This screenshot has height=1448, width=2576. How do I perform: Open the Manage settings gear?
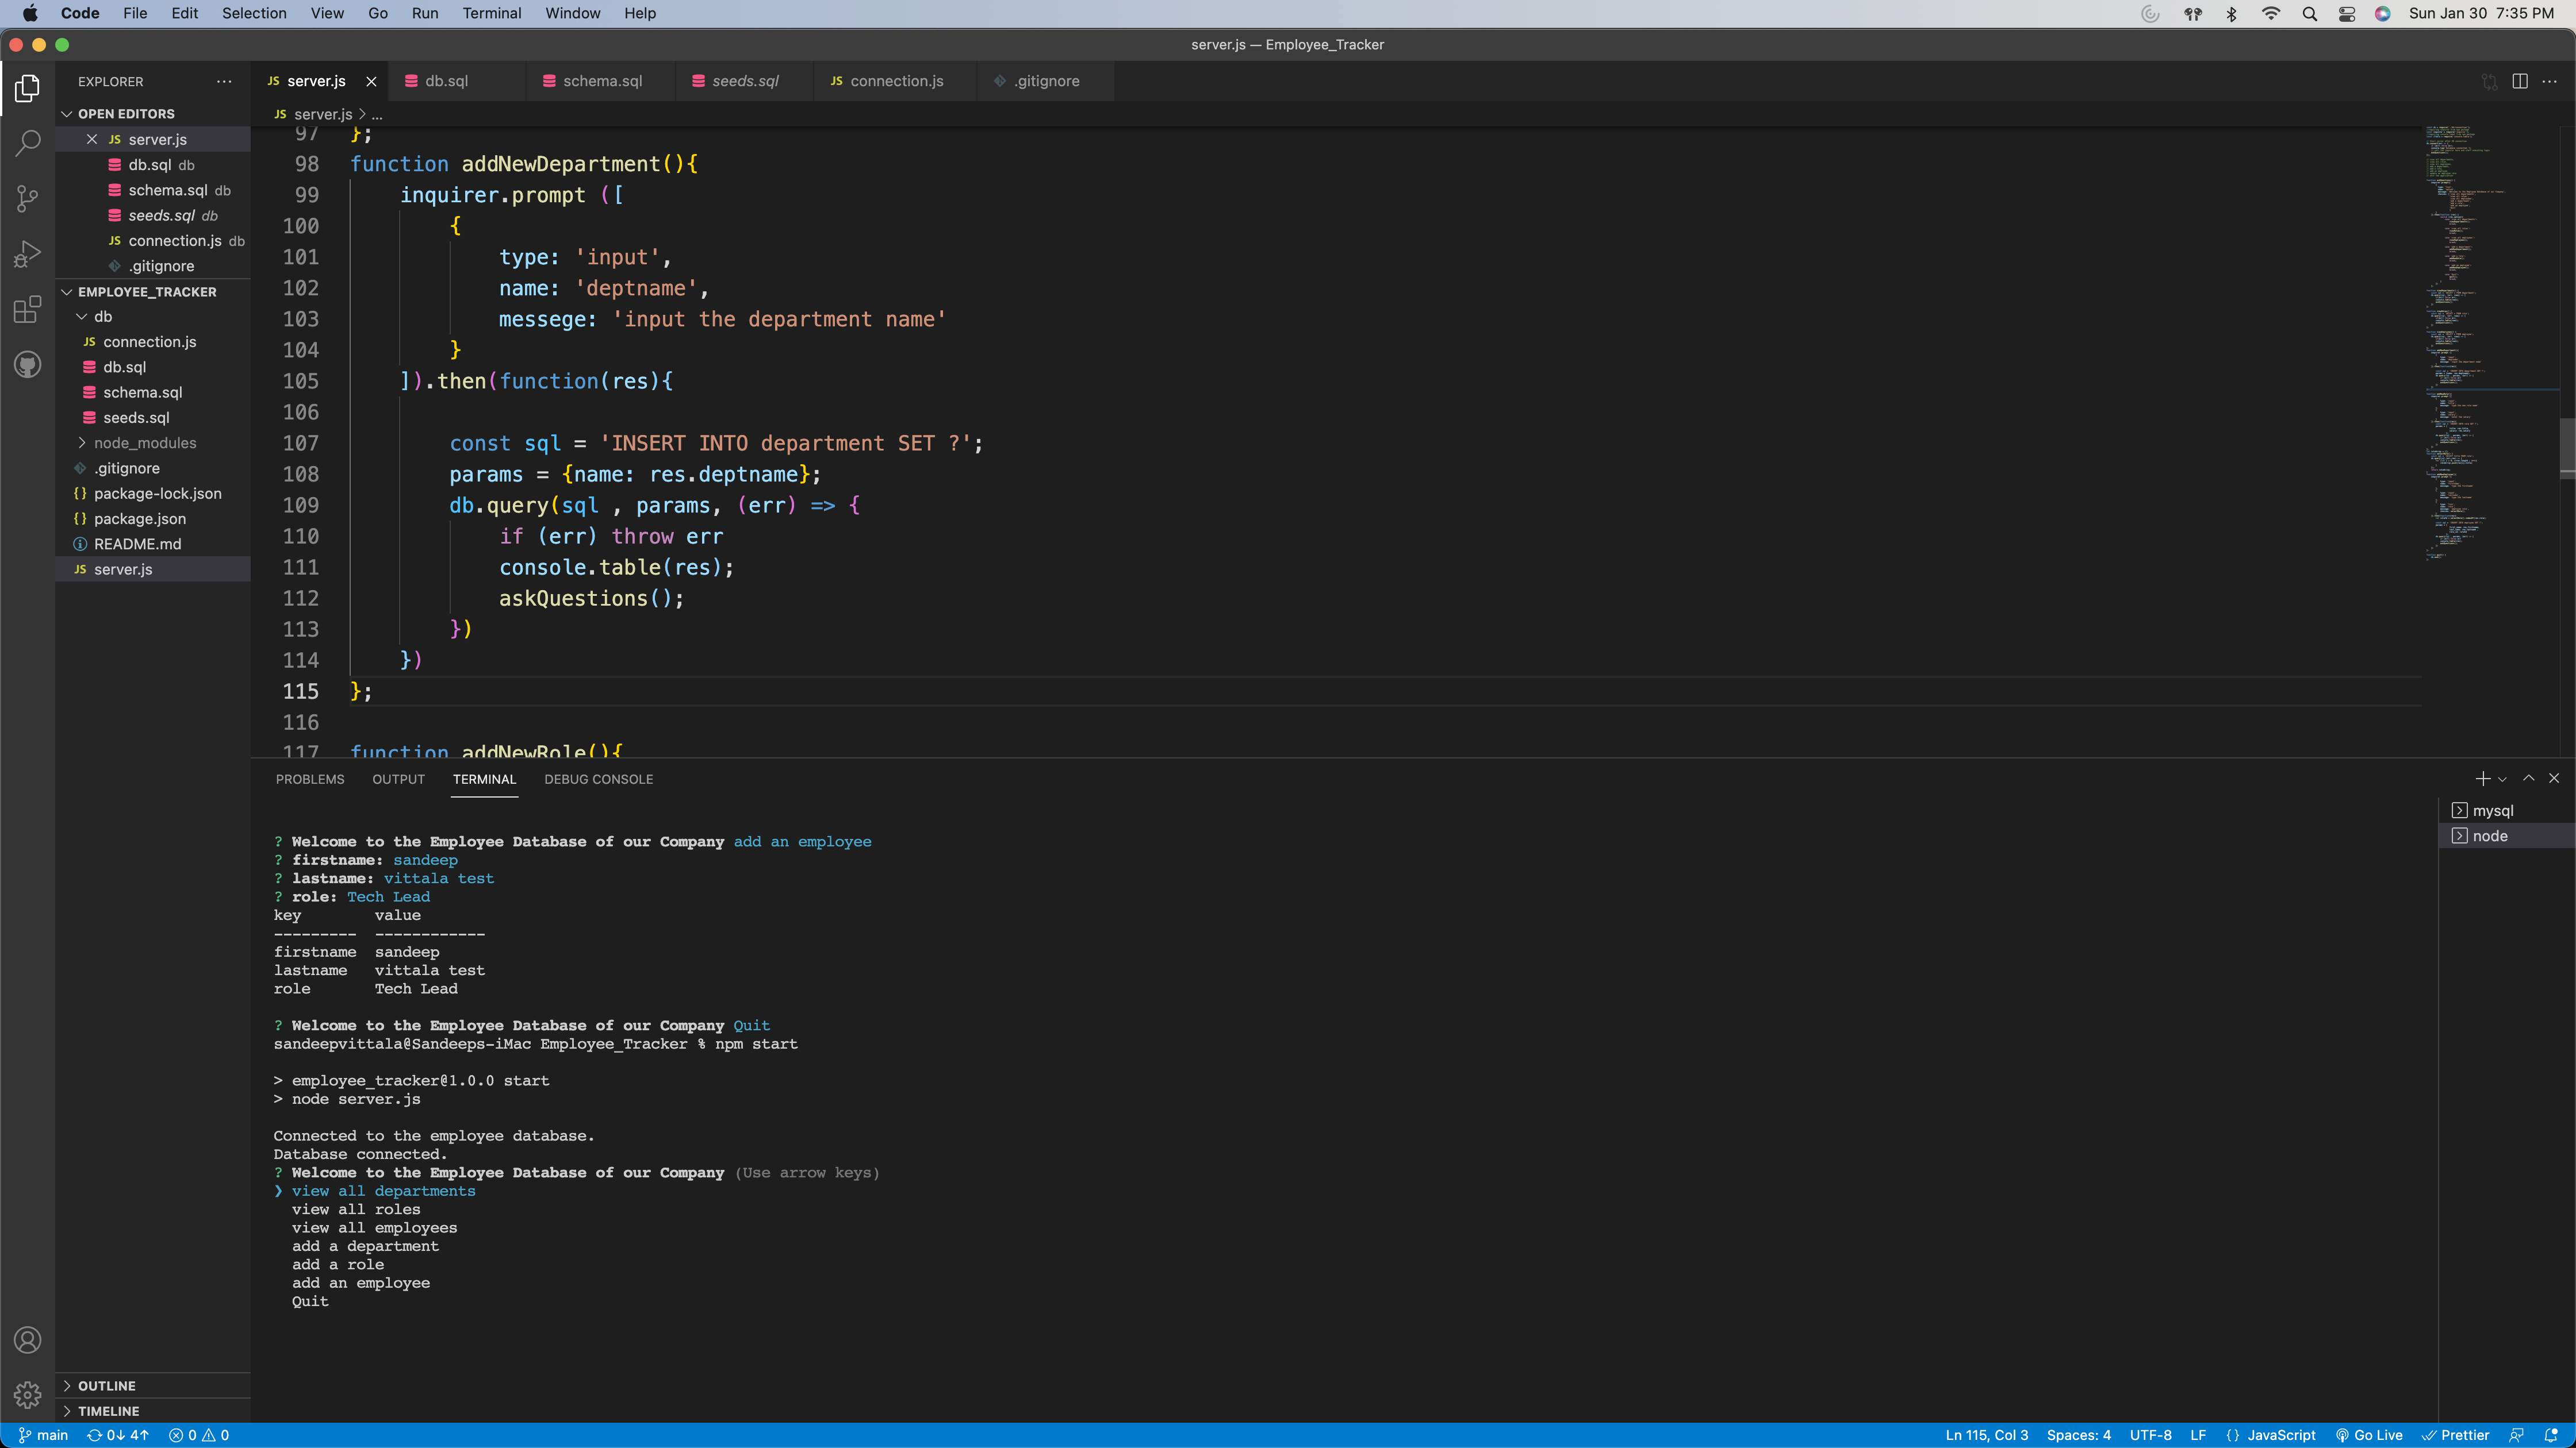27,1394
